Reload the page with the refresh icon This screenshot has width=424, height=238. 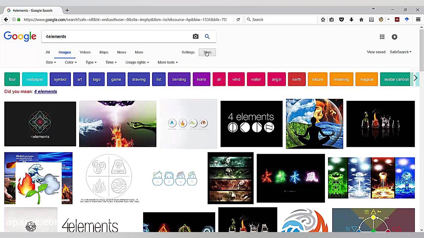pyautogui.click(x=238, y=20)
